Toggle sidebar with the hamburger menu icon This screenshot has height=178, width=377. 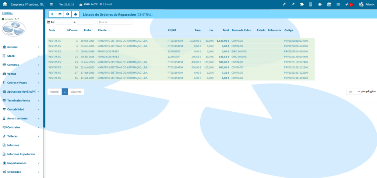click(51, 4)
